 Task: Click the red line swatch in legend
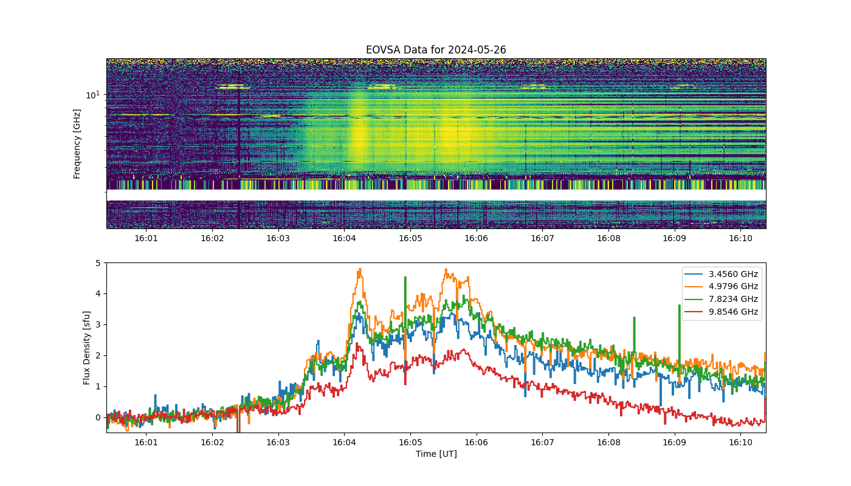point(695,312)
